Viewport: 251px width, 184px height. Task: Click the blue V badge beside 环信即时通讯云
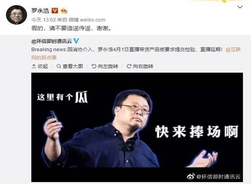[x=76, y=41]
